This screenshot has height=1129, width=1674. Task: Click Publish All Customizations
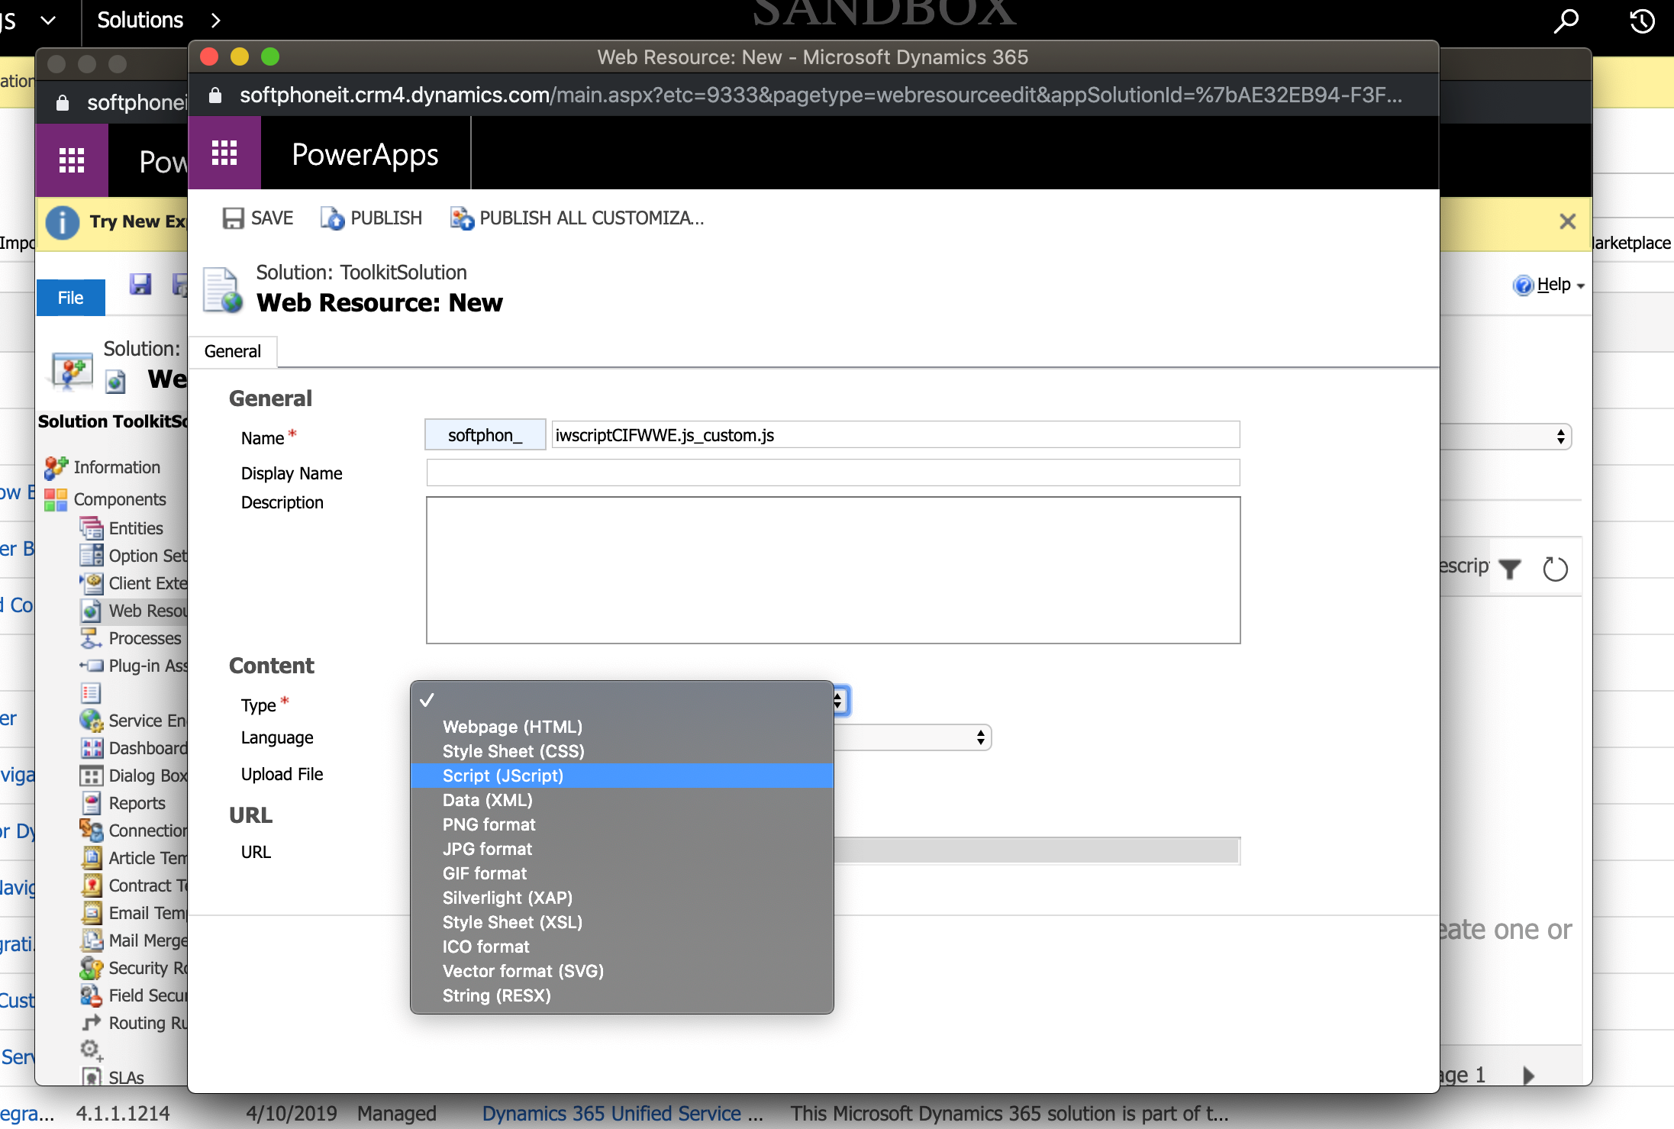tap(577, 218)
